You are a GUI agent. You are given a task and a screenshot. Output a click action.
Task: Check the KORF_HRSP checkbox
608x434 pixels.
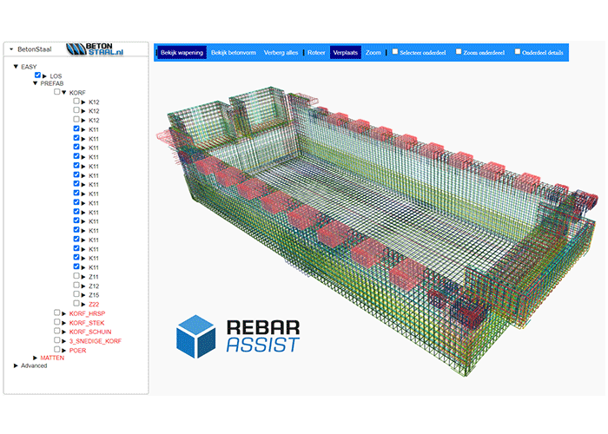(x=57, y=312)
